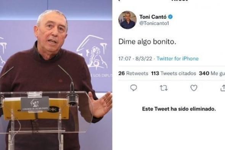Click the blue verified badge

click(170, 17)
